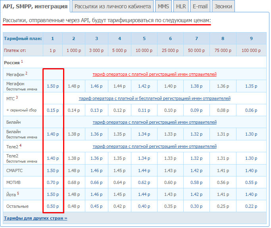
Task: Click Остальные price 0.45 р
Action: (x=96, y=206)
